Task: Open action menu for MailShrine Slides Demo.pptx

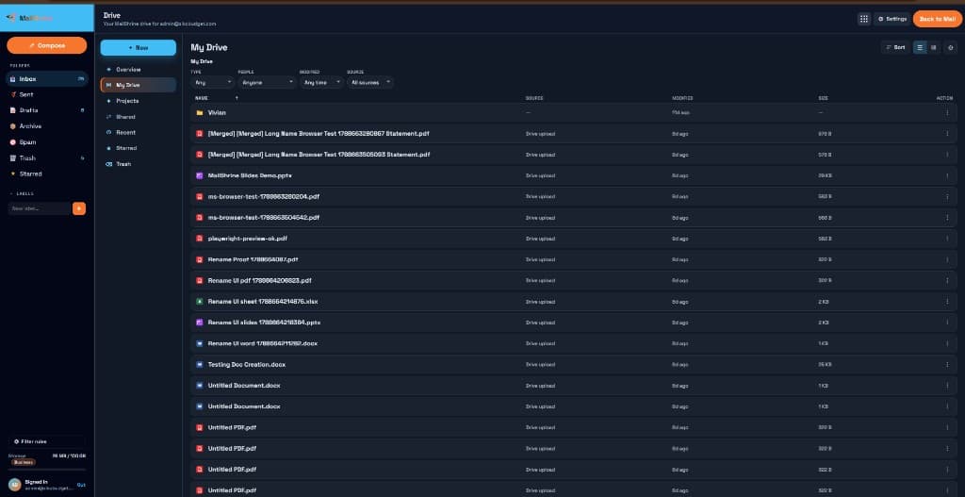Action: tap(947, 175)
